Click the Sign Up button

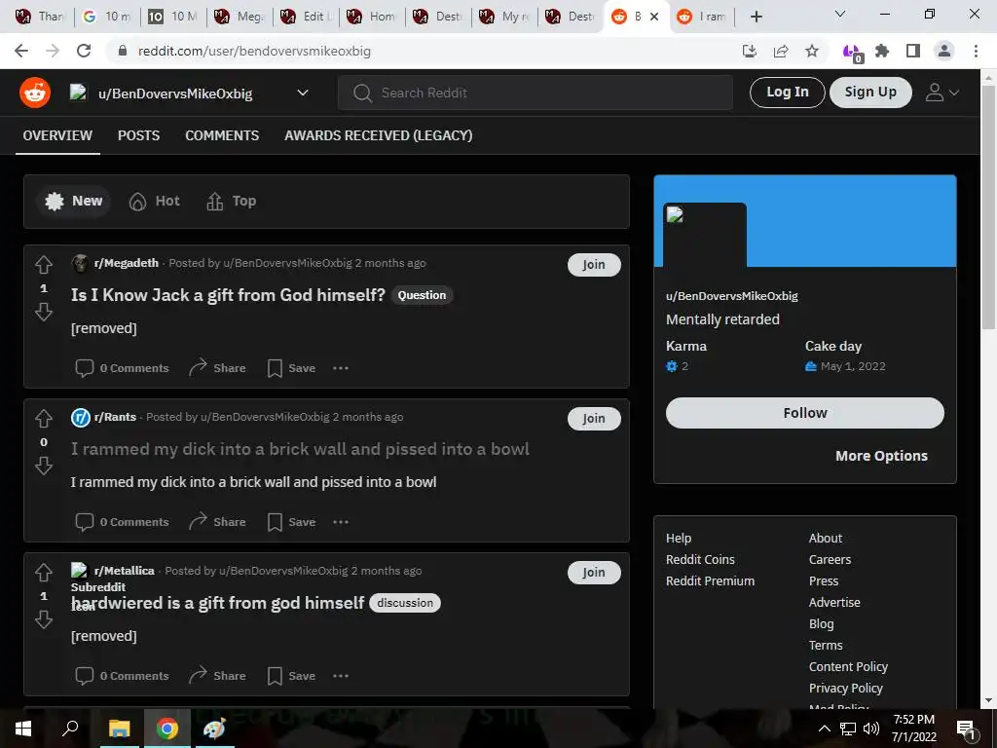870,93
